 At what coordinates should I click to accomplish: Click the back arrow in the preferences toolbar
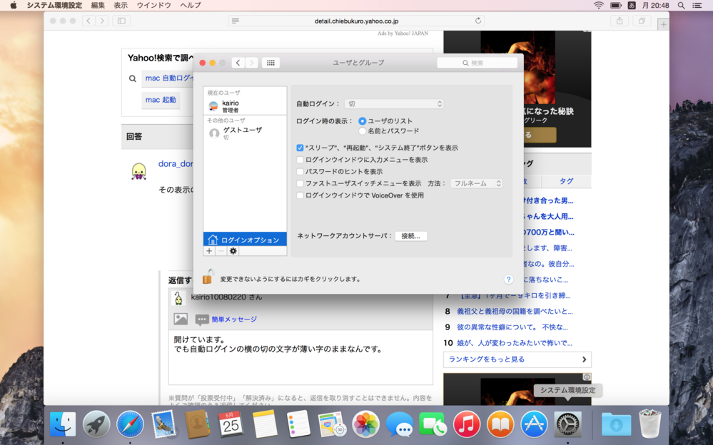tap(238, 63)
